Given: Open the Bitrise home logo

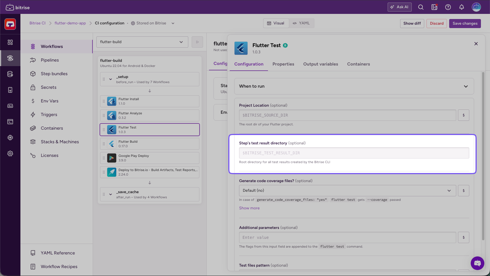Looking at the screenshot, I should pyautogui.click(x=18, y=7).
